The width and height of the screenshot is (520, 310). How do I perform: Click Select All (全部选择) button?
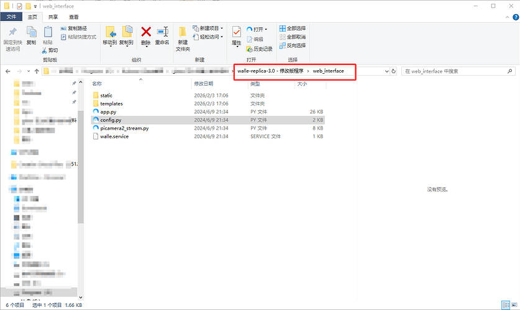[292, 29]
